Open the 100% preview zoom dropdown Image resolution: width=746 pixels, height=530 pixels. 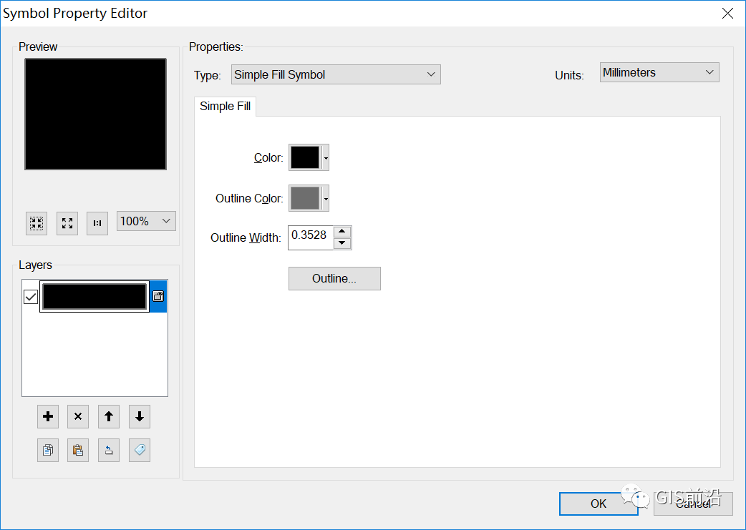click(x=146, y=222)
